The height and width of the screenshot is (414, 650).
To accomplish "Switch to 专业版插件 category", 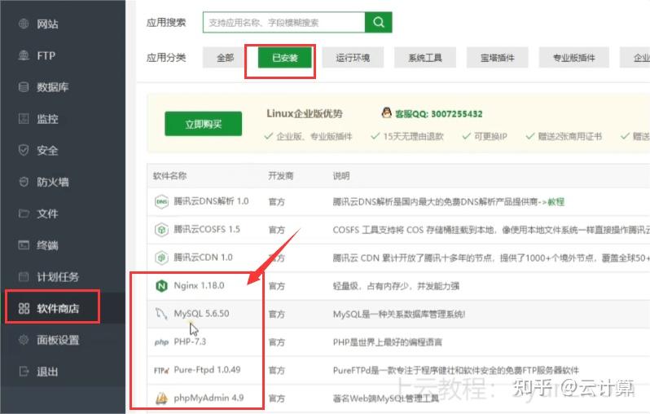I will click(x=573, y=58).
